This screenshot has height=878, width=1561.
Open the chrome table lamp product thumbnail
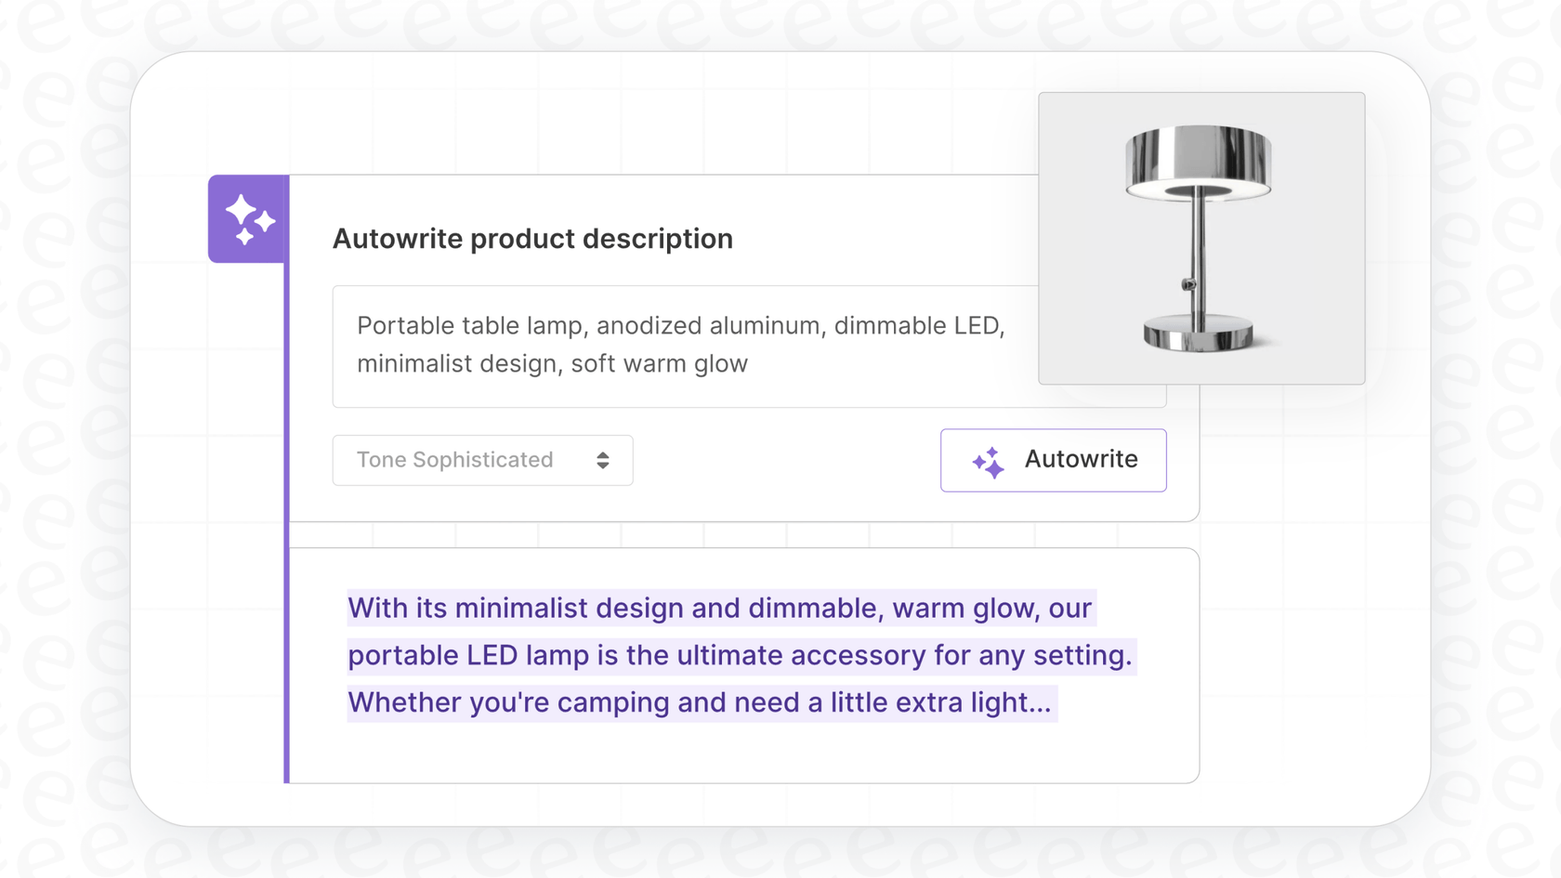tap(1201, 238)
